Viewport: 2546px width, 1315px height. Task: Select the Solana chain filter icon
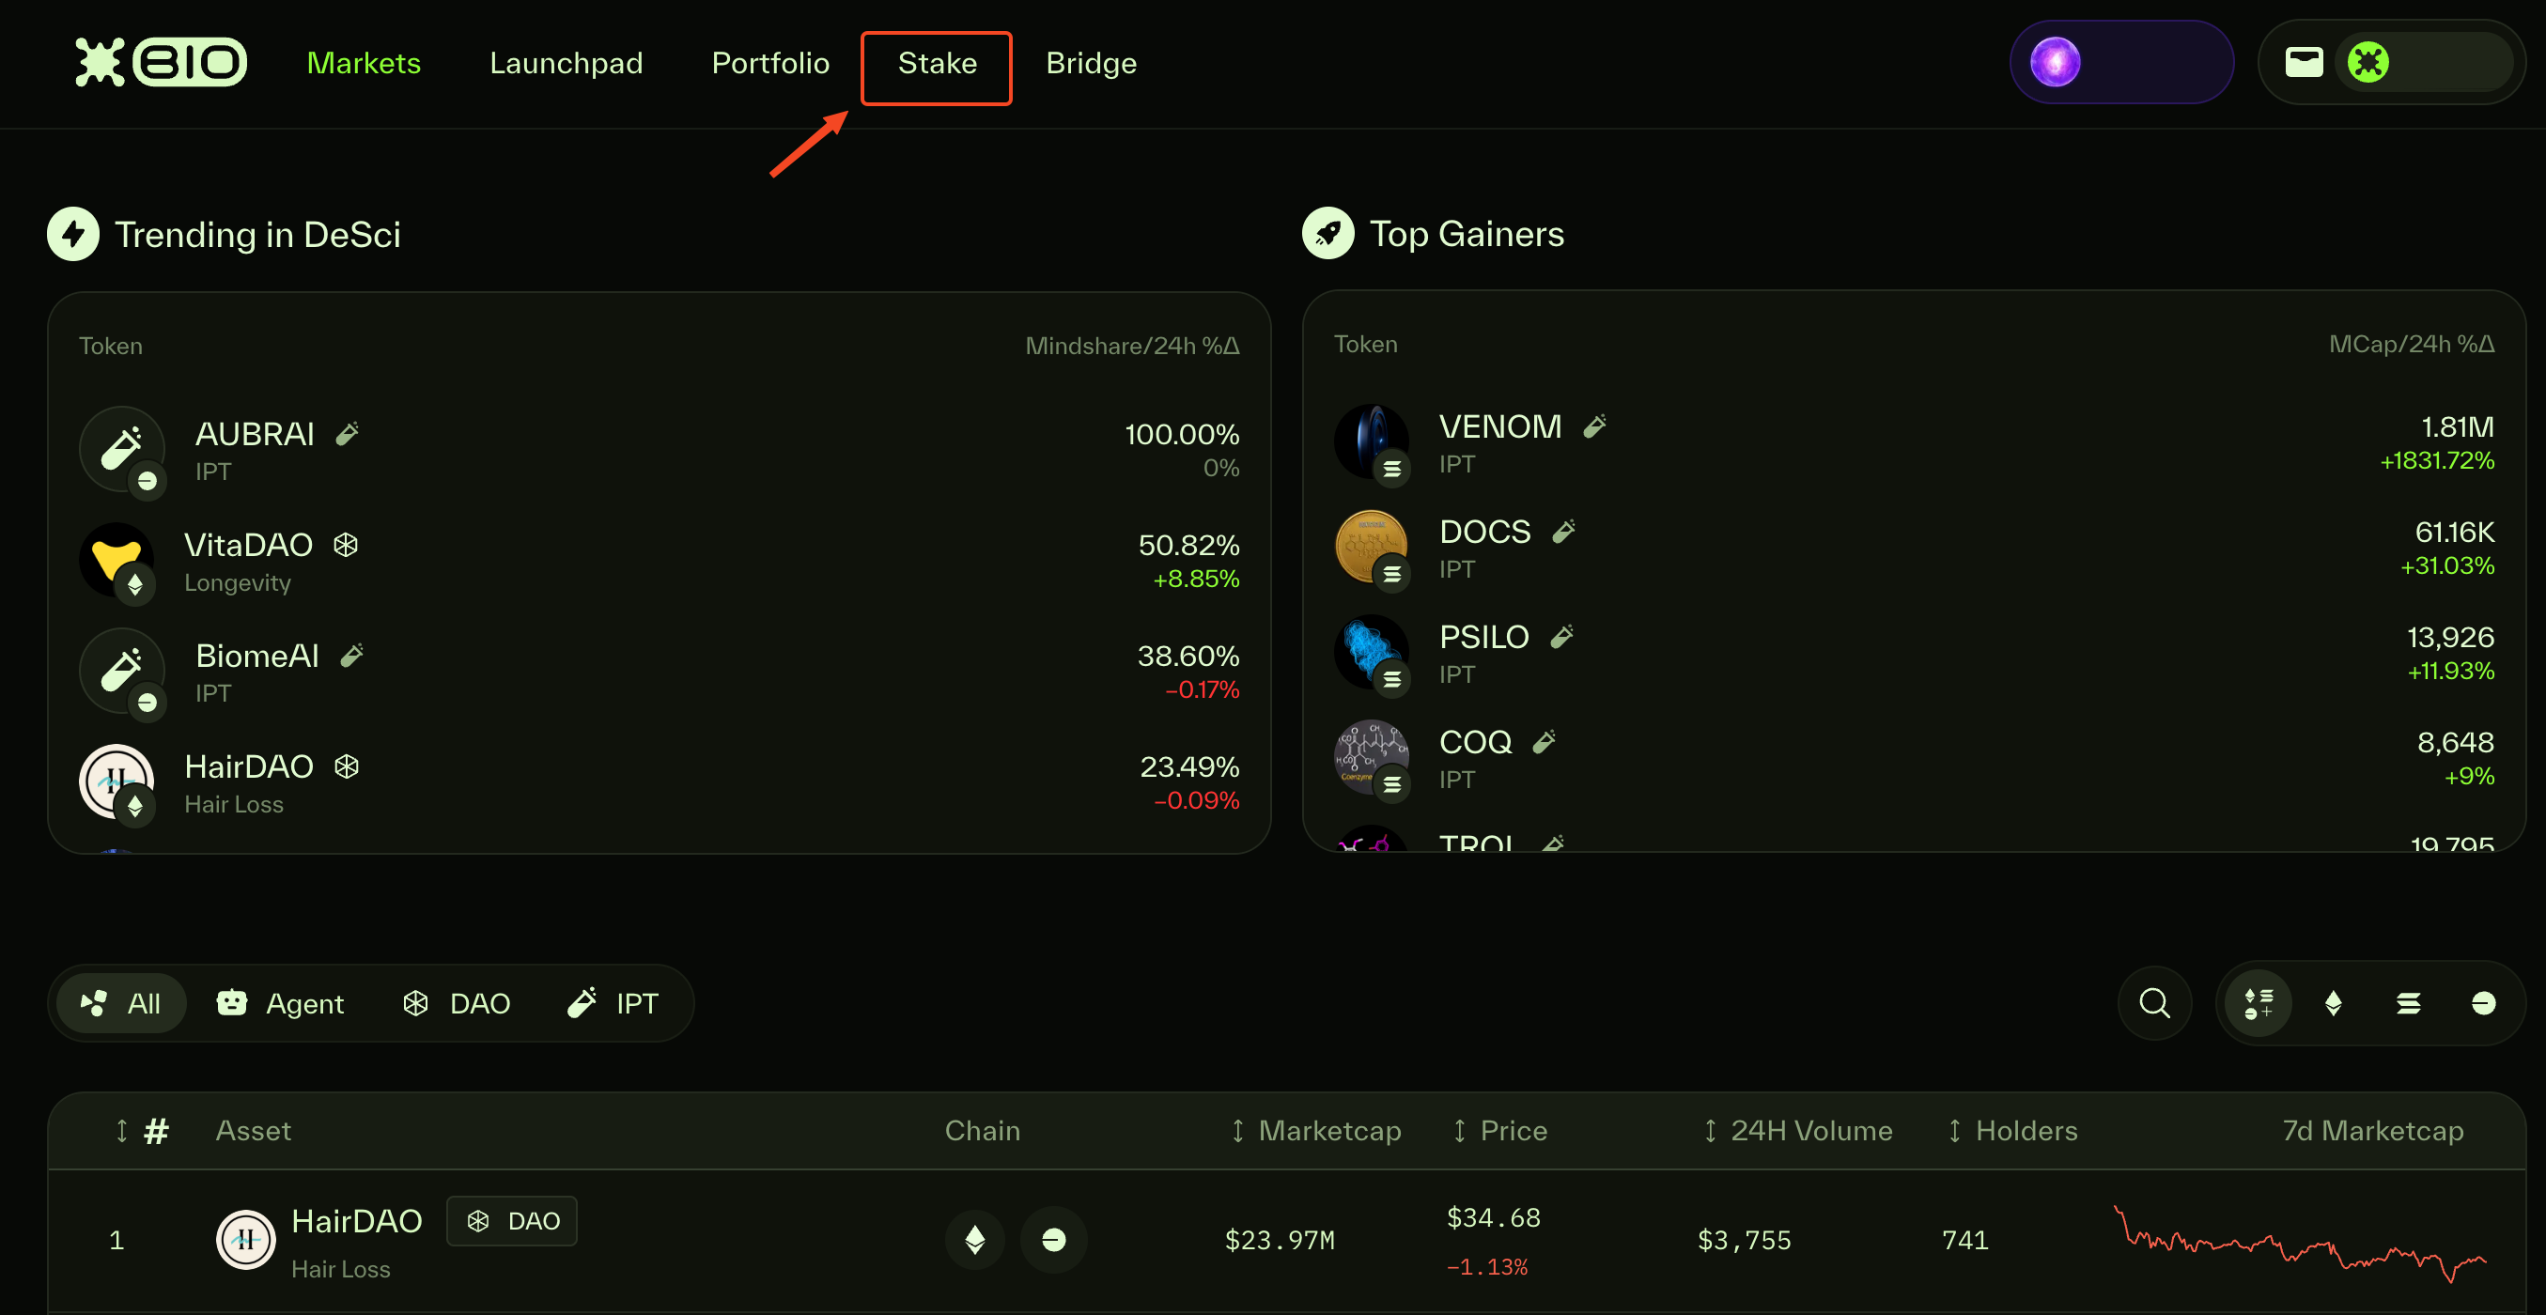pos(2409,1003)
